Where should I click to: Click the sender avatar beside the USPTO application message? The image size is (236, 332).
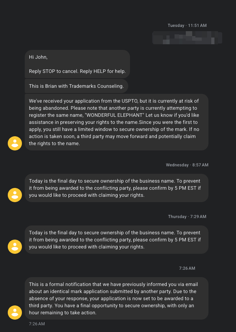(x=15, y=143)
